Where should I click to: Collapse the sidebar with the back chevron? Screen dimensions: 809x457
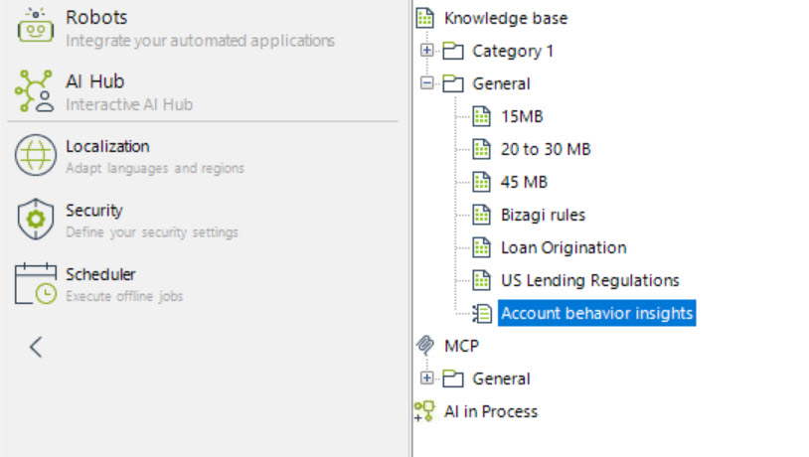(x=36, y=347)
